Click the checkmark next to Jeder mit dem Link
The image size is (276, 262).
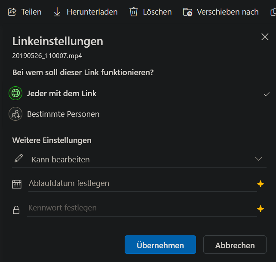(267, 94)
